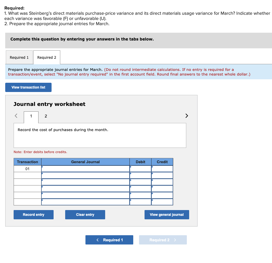Go to the previous journal entry arrow

[16, 116]
